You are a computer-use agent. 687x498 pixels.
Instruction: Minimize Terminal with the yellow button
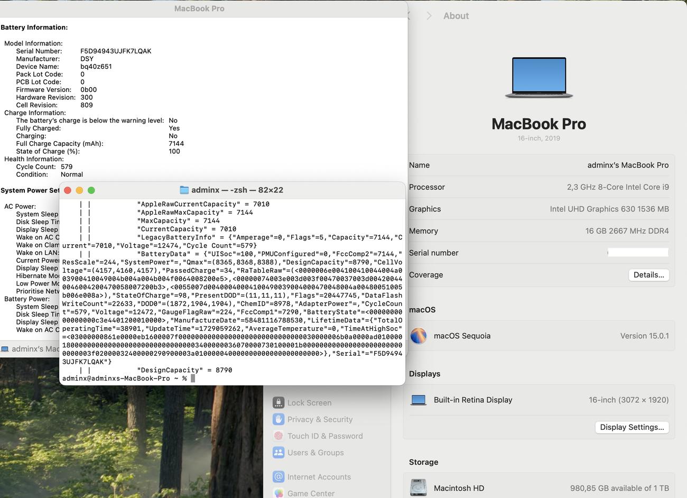79,190
